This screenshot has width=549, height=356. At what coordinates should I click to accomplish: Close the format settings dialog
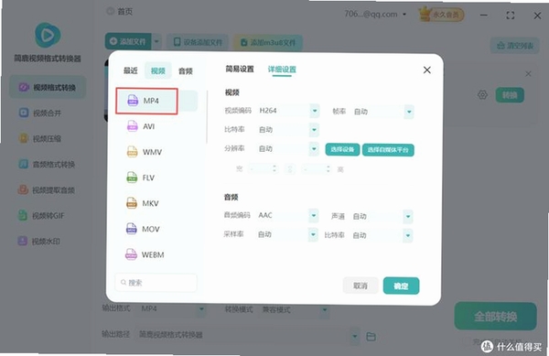[426, 70]
